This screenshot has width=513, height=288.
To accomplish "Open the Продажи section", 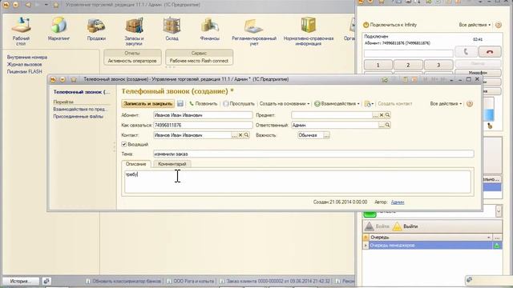I will (x=96, y=30).
